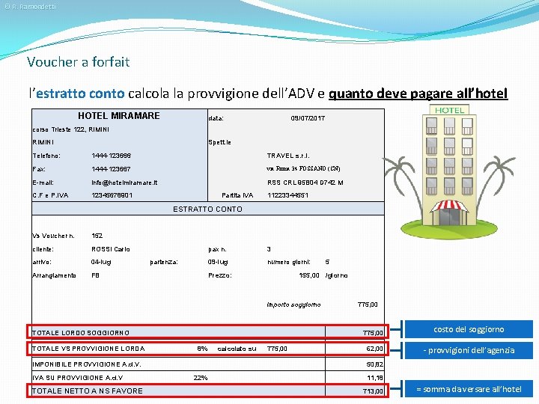Click the email info@hotelmiramare.it
The height and width of the screenshot is (404, 539).
[x=124, y=183]
